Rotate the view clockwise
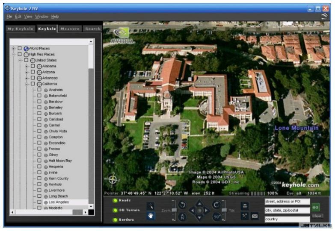The image size is (335, 231). pos(216,205)
